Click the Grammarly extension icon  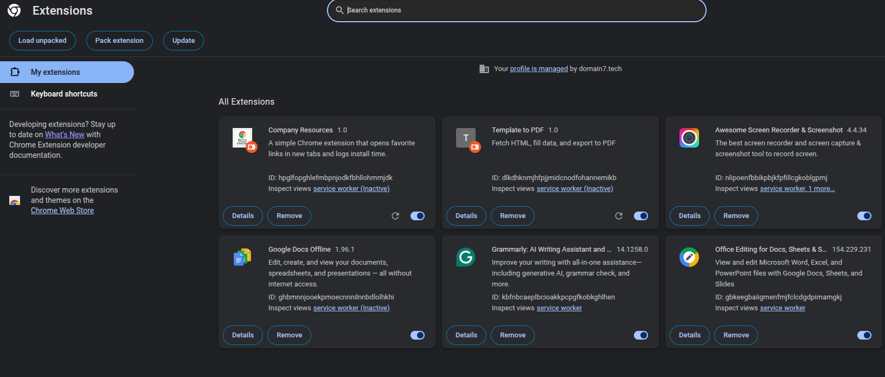(x=466, y=257)
